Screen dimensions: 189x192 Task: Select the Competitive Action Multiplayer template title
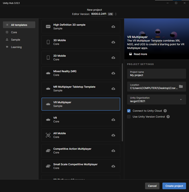point(72,149)
